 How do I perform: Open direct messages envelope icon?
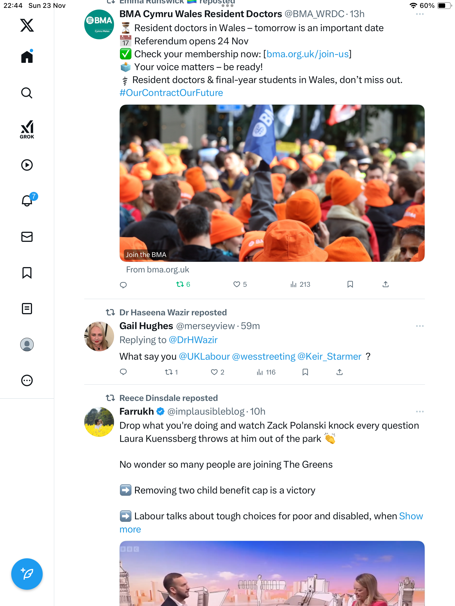coord(27,237)
